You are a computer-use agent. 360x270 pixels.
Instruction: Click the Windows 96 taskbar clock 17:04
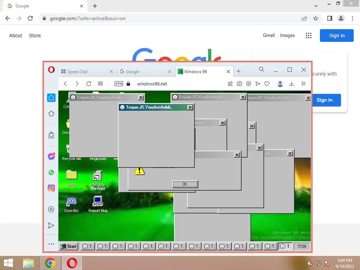click(302, 246)
